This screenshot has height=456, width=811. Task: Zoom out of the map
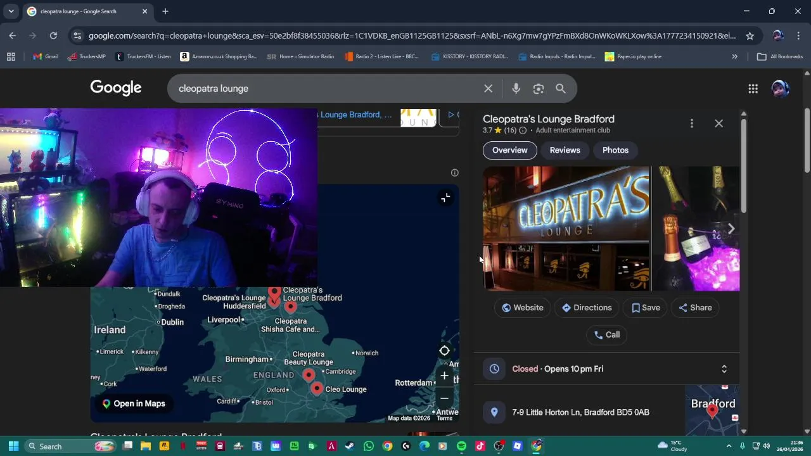(444, 398)
